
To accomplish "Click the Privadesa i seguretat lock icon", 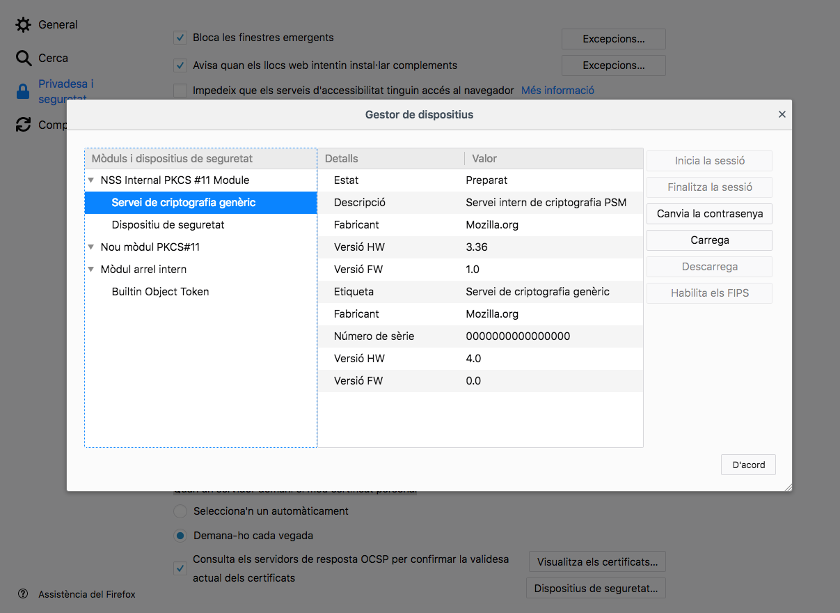I will (x=24, y=91).
